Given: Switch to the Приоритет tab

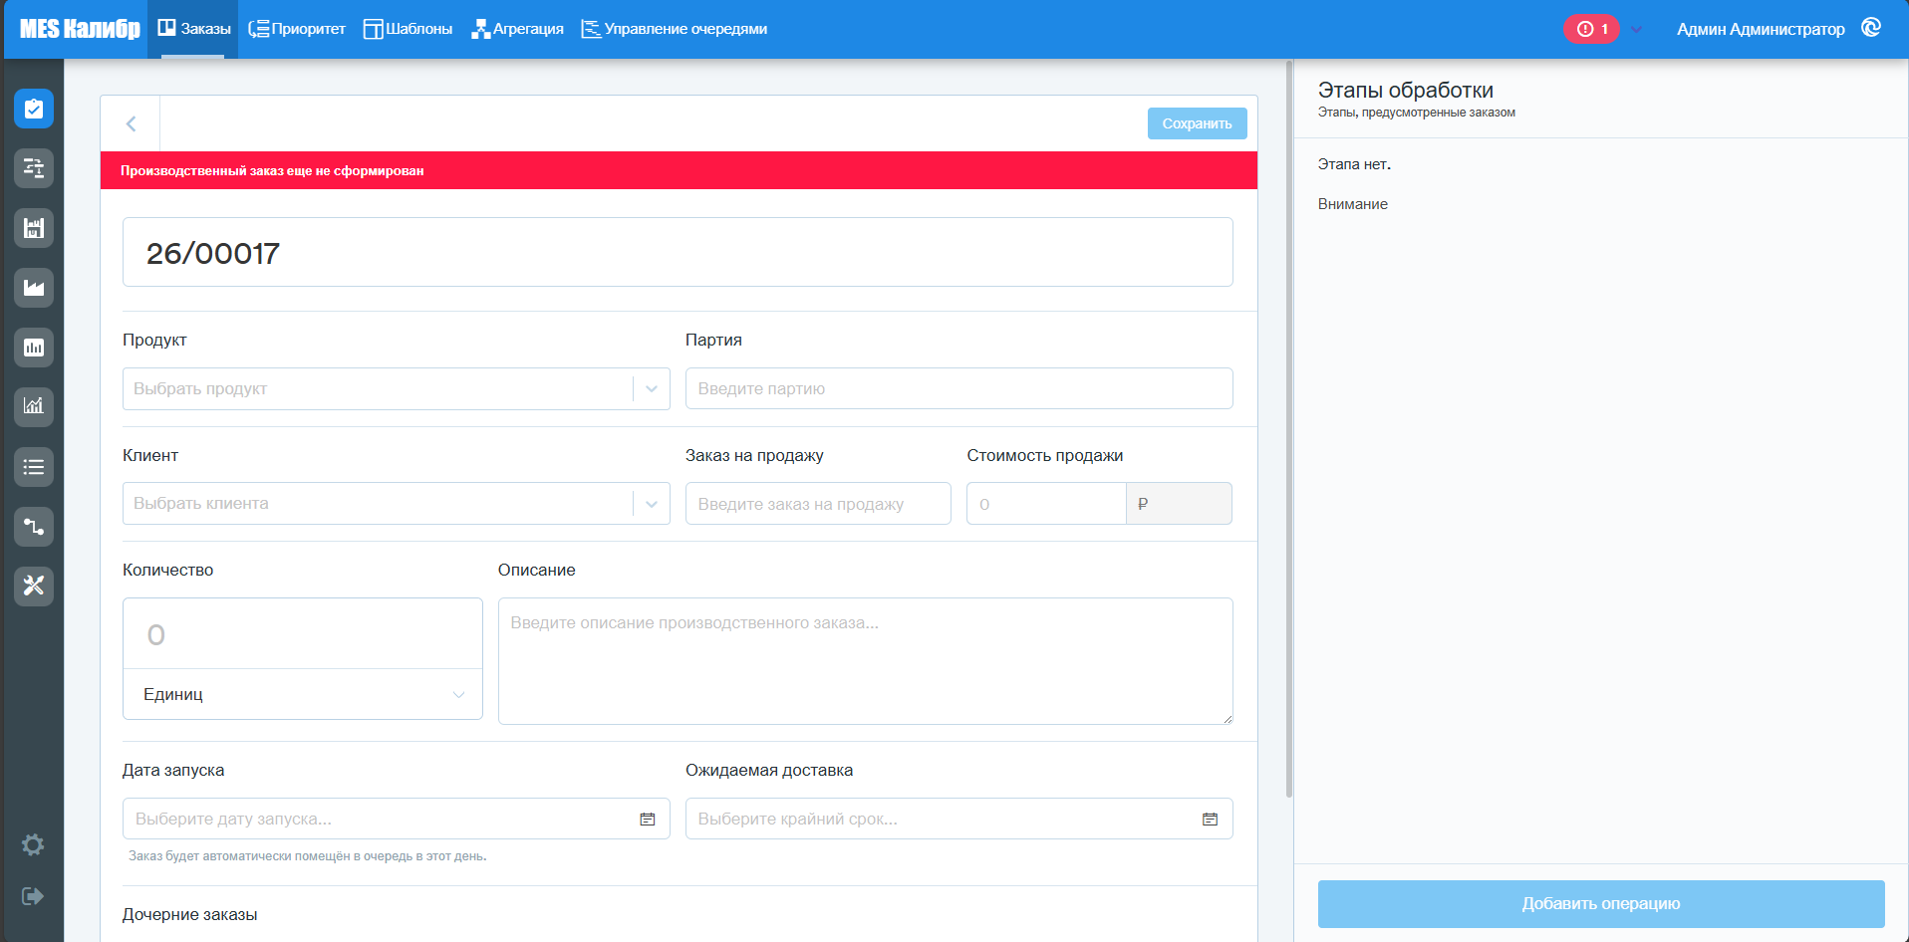Looking at the screenshot, I should point(297,29).
